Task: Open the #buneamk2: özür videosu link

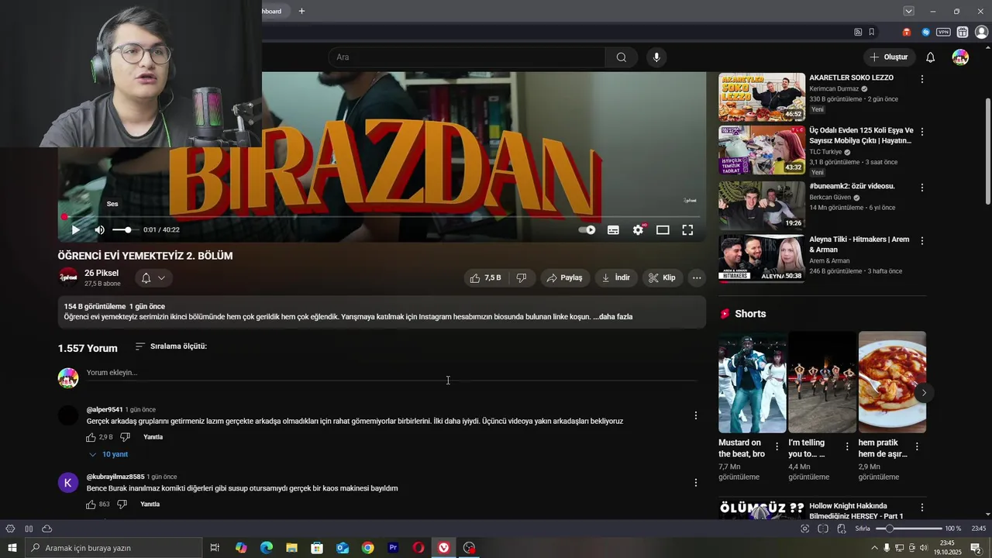Action: [852, 186]
